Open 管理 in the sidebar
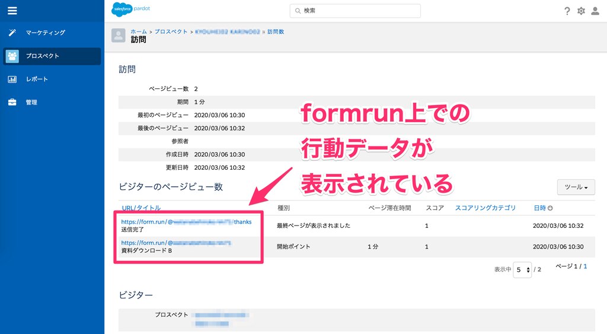This screenshot has height=334, width=607. click(31, 102)
